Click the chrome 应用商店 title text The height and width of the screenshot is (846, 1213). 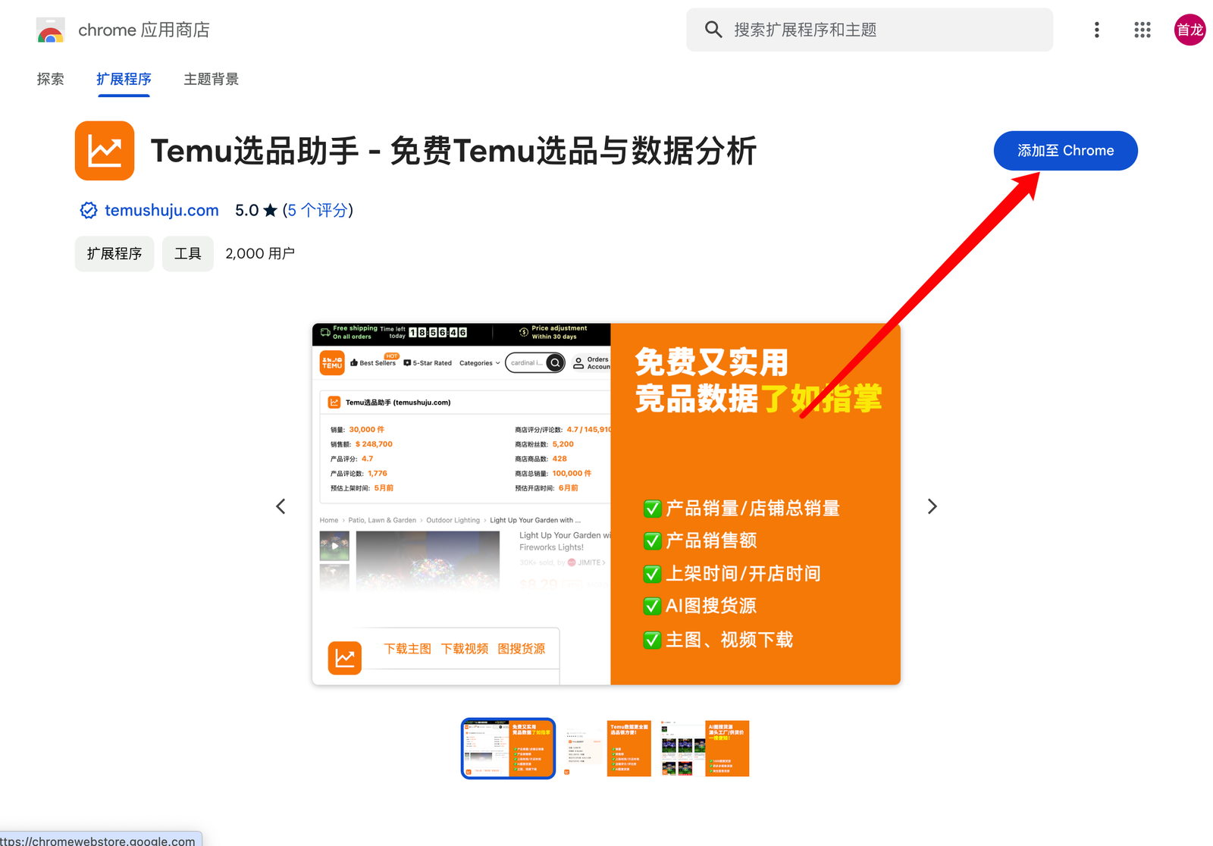click(x=144, y=30)
